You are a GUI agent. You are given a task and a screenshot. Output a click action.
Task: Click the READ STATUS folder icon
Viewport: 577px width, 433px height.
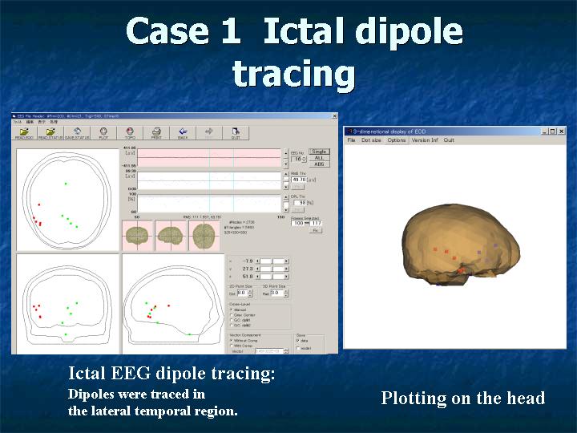point(50,133)
